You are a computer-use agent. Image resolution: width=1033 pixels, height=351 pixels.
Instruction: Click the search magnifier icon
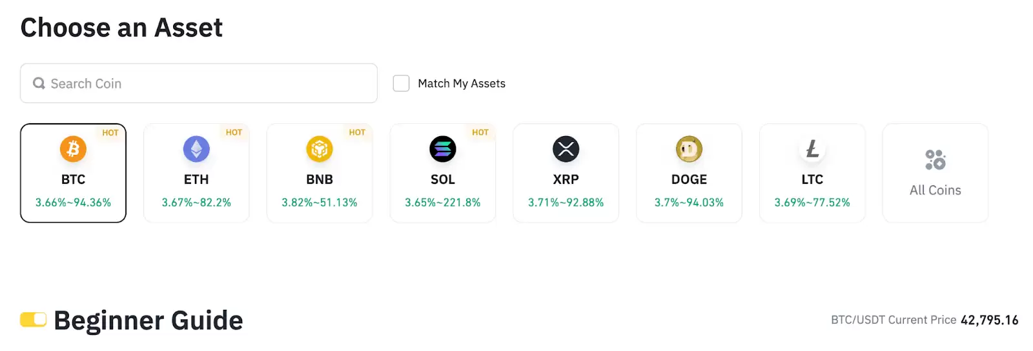(39, 83)
